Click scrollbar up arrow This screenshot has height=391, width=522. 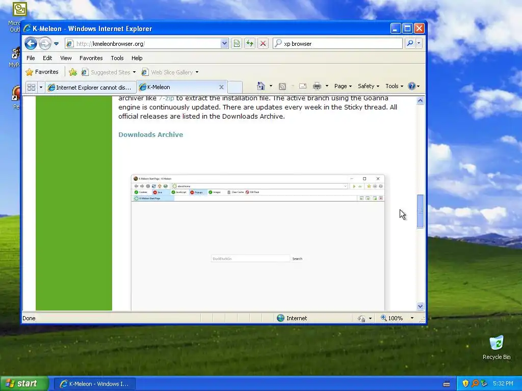(x=420, y=101)
